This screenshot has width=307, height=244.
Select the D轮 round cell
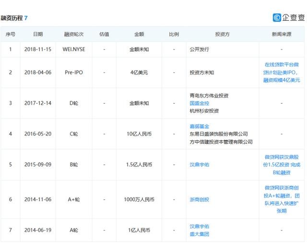[74, 103]
